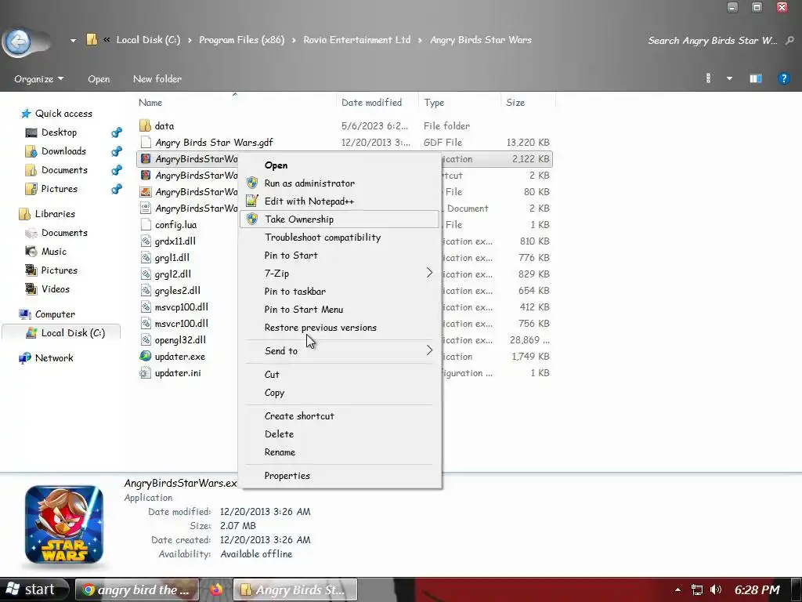Click Angry Birds Star Wars breadcrumb
This screenshot has height=602, width=802.
pyautogui.click(x=480, y=39)
